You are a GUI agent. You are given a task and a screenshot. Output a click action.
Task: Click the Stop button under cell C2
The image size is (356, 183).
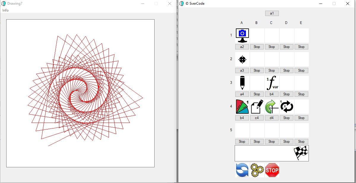point(272,70)
